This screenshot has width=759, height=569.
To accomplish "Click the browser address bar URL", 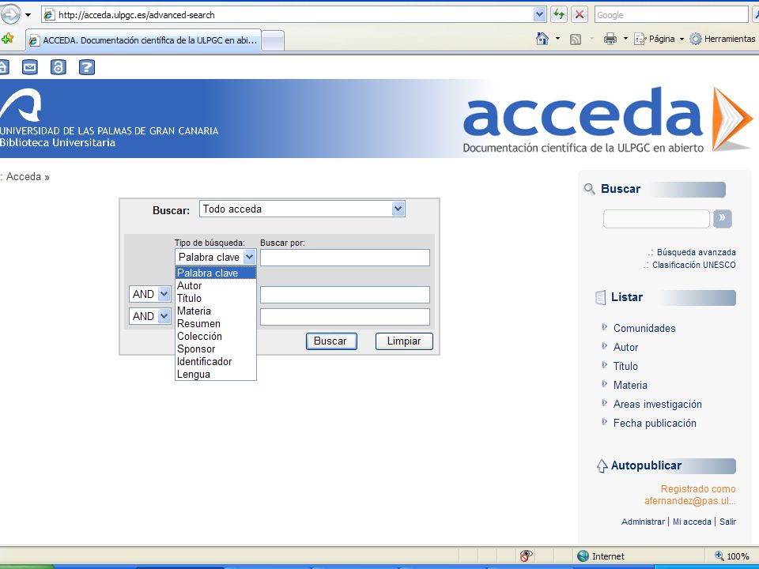I will point(137,15).
